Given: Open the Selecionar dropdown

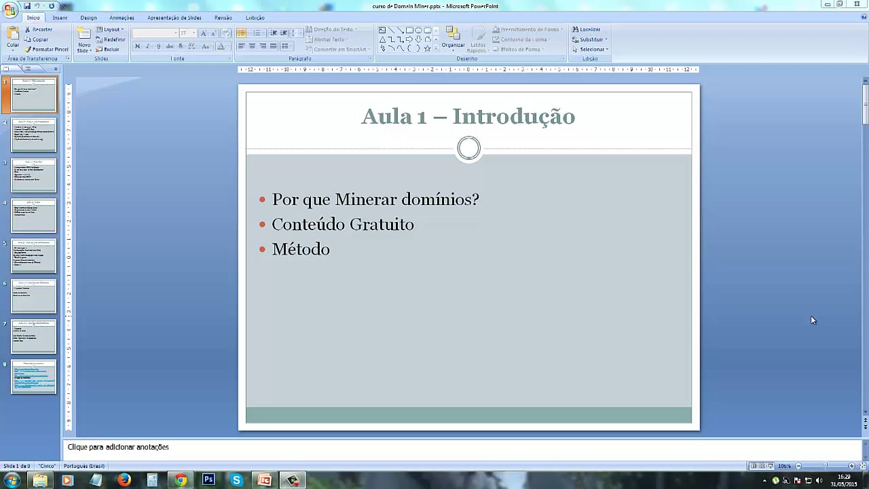Looking at the screenshot, I should click(590, 49).
